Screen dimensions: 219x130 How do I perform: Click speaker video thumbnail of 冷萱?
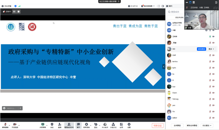click(x=202, y=20)
